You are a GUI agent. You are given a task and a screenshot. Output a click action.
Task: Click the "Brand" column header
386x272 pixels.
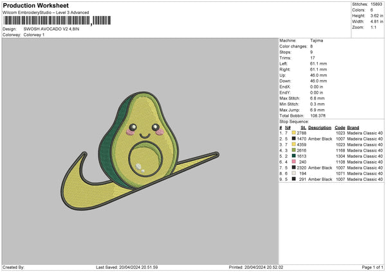point(353,128)
